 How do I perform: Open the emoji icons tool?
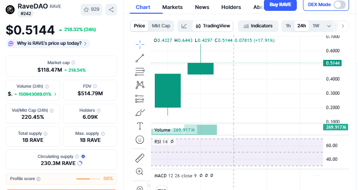pyautogui.click(x=140, y=140)
